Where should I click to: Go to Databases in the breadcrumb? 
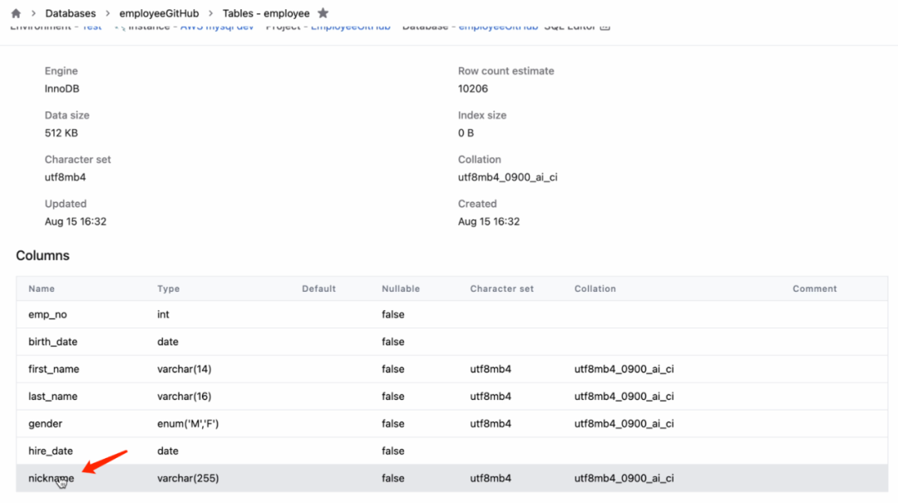click(70, 13)
